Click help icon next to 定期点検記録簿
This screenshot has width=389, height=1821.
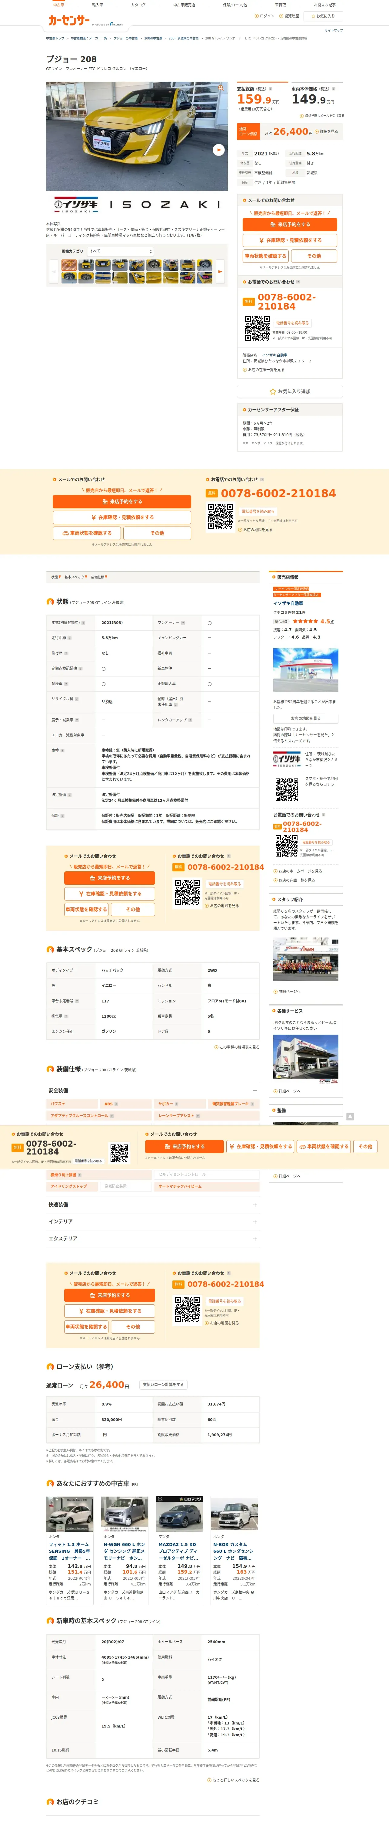tap(81, 669)
